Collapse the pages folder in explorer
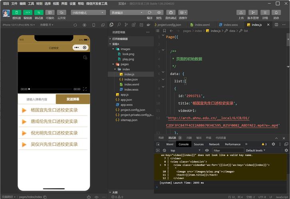 [113, 64]
